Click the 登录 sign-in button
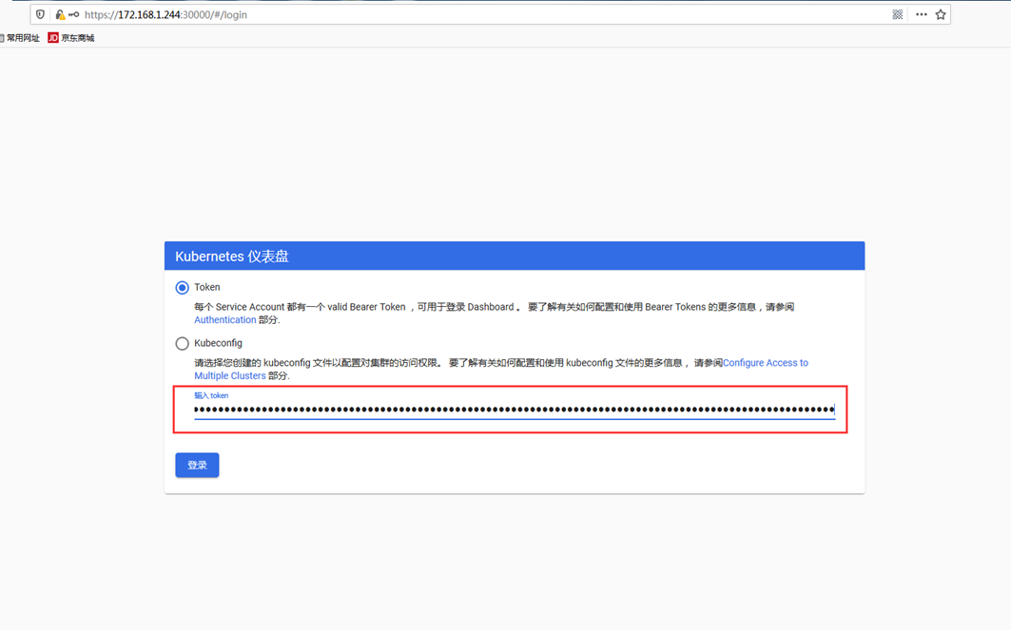This screenshot has width=1011, height=630. [x=197, y=465]
